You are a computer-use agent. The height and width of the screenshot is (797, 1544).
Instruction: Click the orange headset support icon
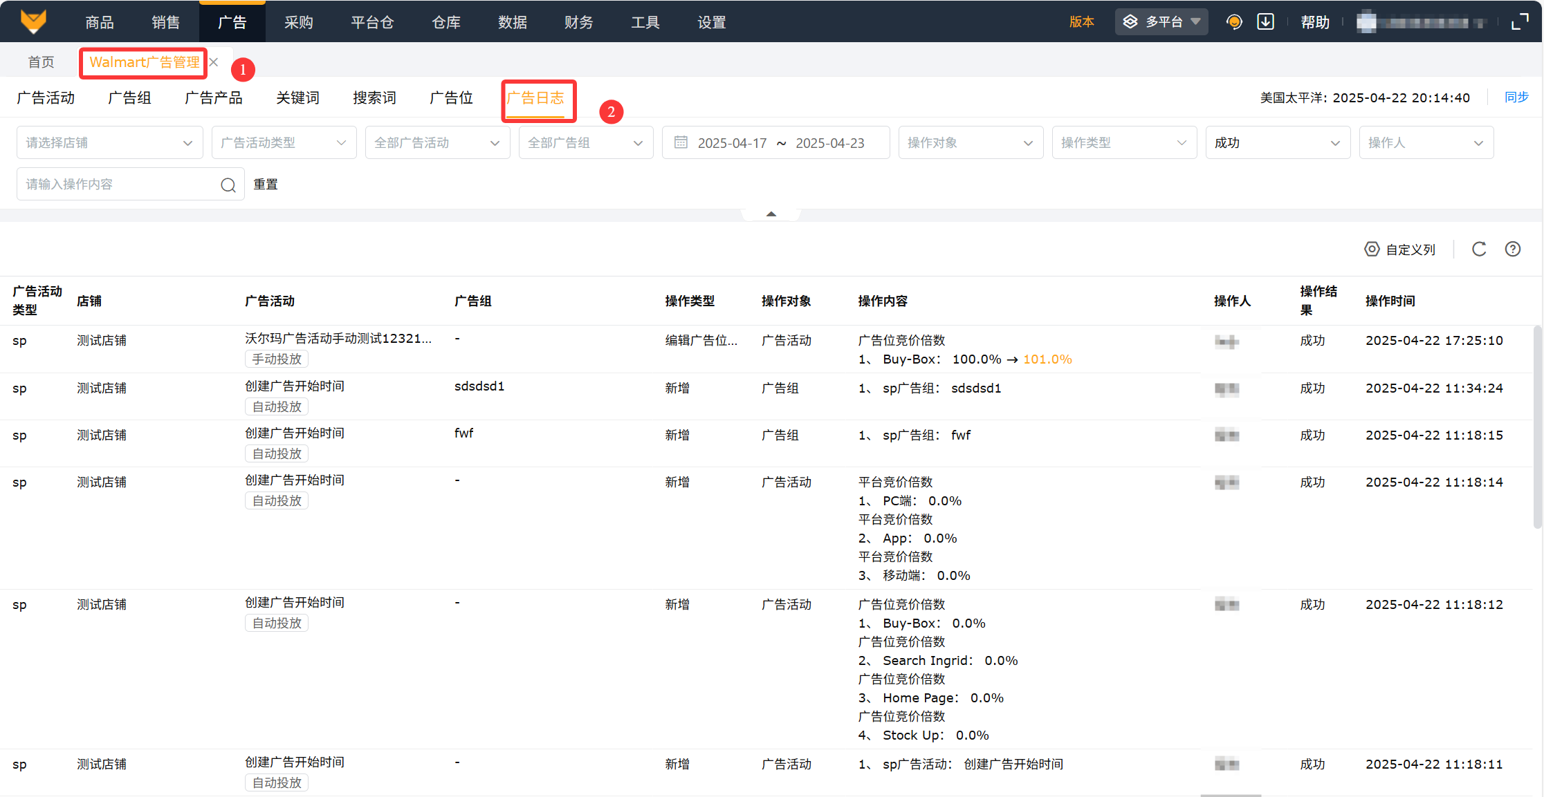tap(1233, 22)
